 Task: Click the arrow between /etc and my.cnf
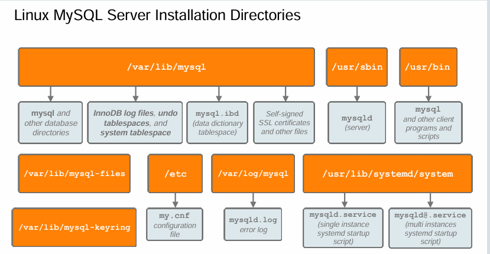(x=176, y=200)
